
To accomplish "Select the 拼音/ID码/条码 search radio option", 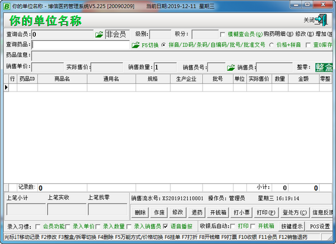I will 164,45.
